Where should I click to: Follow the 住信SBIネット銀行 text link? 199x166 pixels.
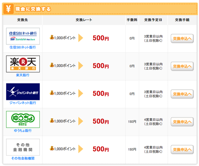click(23, 47)
